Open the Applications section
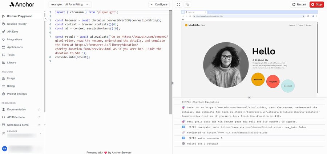Image resolution: width=327 pixels, height=154 pixels. coord(15,47)
